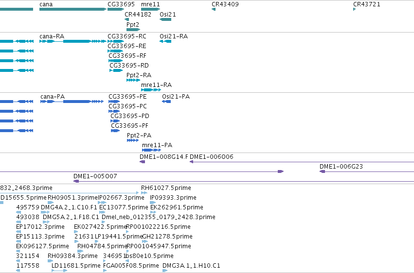Click the CR44182 gene label

[x=138, y=14]
